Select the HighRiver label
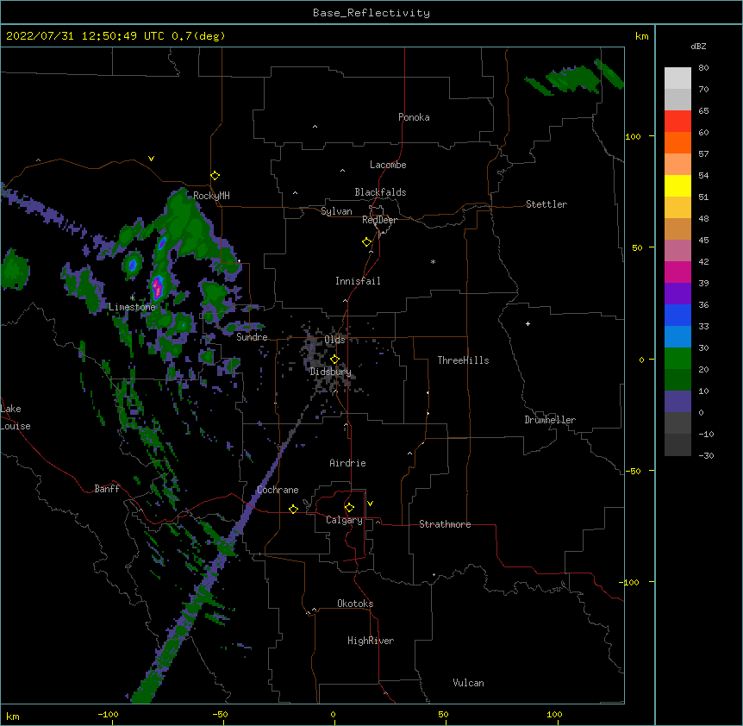The image size is (743, 726). point(371,641)
